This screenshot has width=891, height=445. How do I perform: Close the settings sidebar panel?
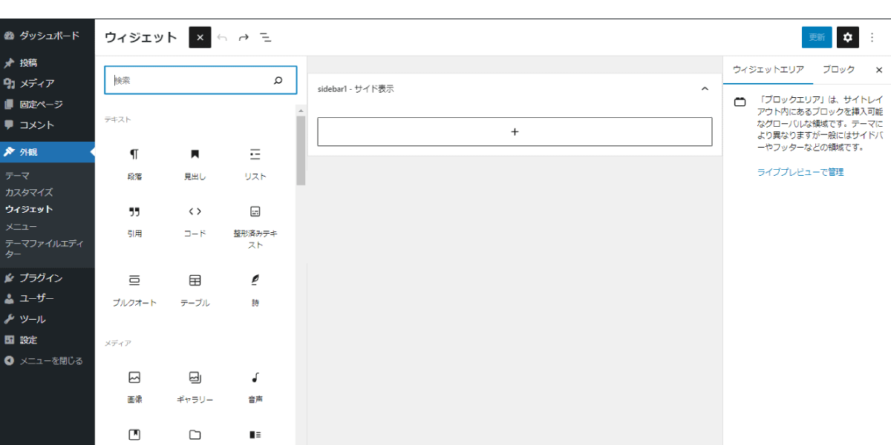[879, 70]
